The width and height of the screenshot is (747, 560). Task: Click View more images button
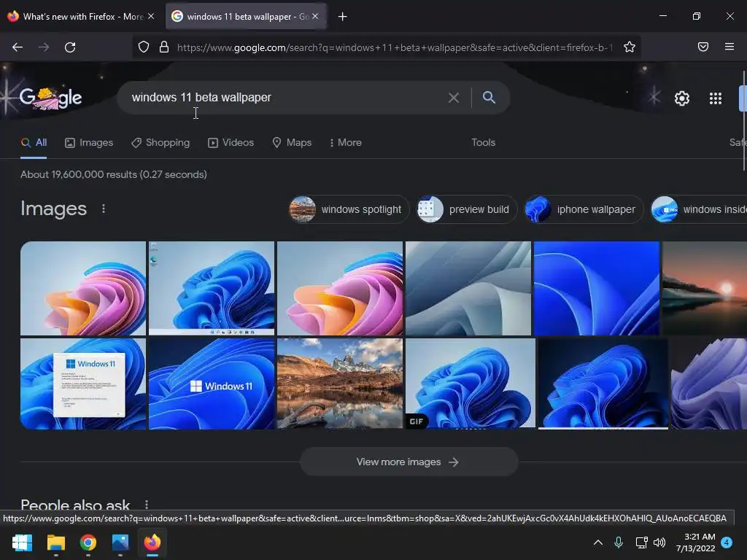click(409, 462)
